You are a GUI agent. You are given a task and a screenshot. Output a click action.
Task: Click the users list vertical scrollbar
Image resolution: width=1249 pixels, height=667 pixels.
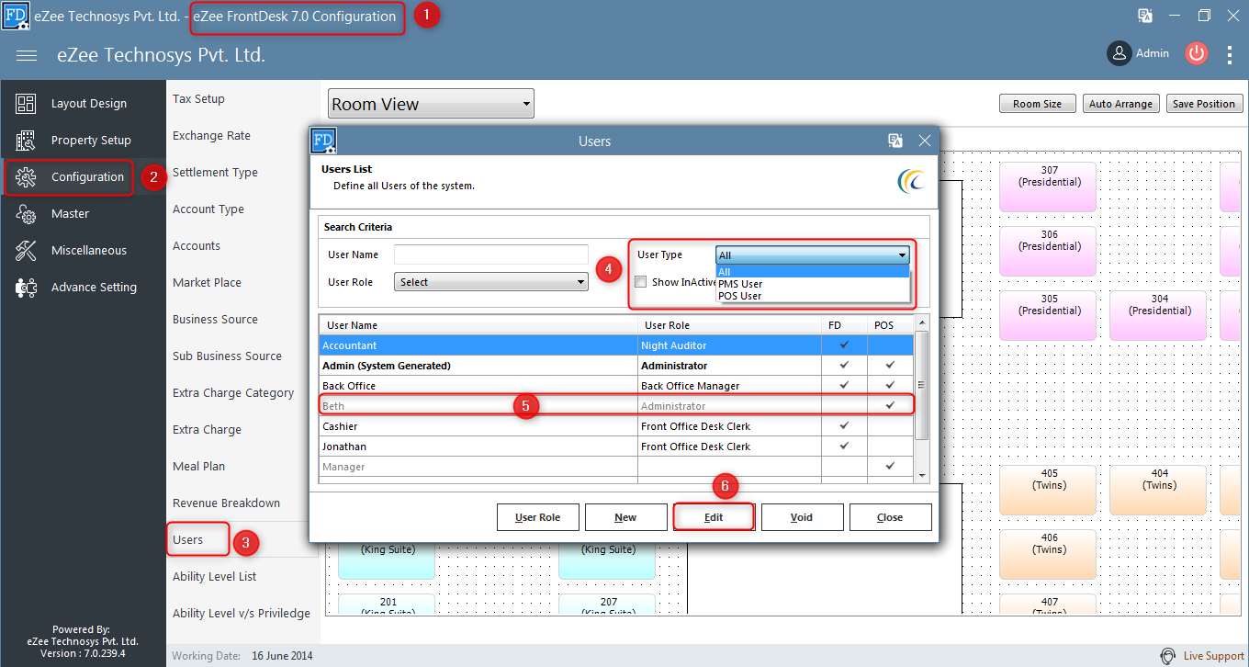(x=922, y=386)
